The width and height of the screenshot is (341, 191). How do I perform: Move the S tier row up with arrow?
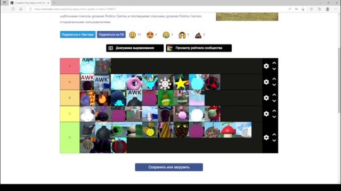[x=274, y=63]
